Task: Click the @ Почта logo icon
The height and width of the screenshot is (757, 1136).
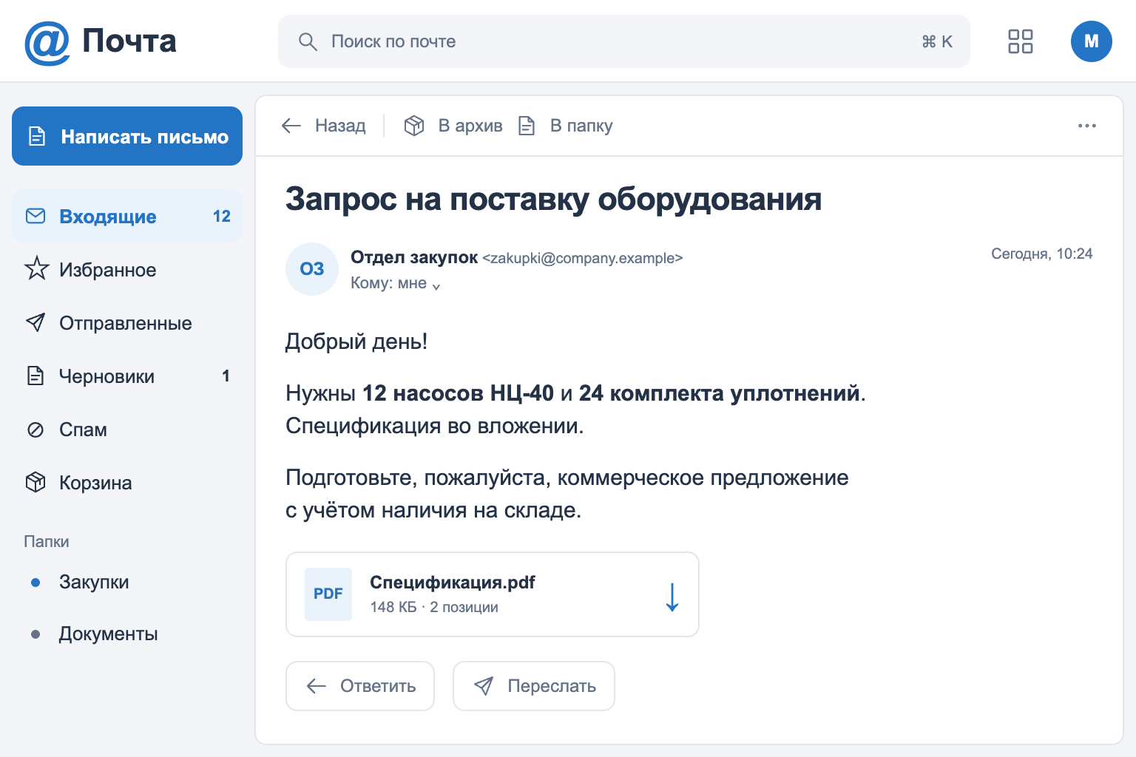Action: coord(47,42)
